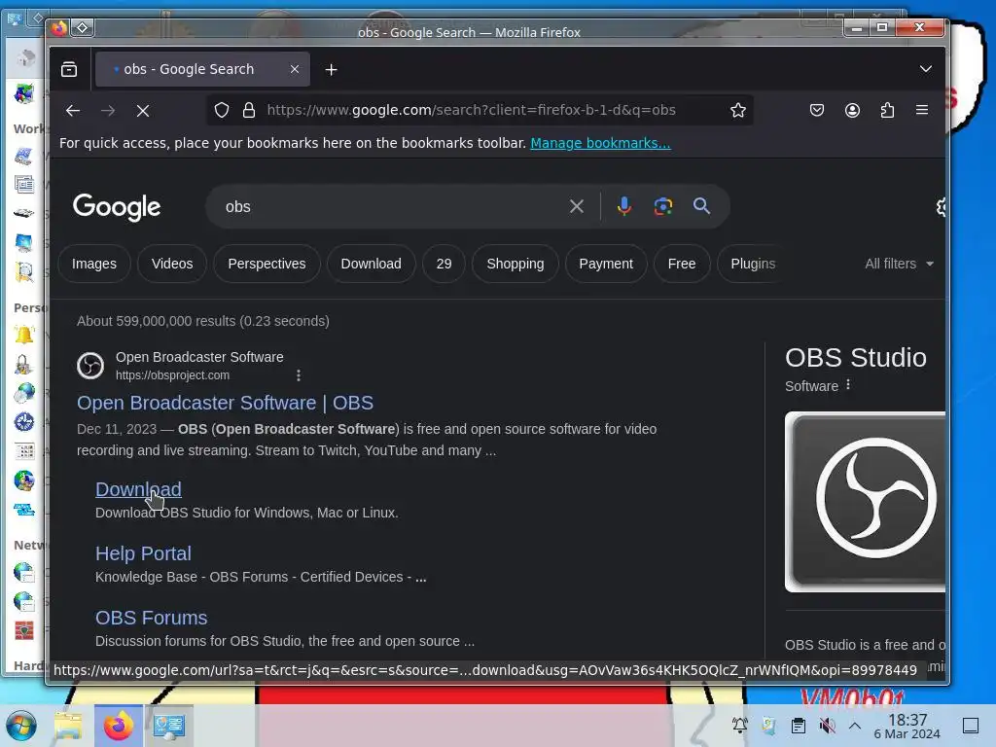The height and width of the screenshot is (747, 996).
Task: Search by image with Google Lens icon
Action: click(x=662, y=206)
